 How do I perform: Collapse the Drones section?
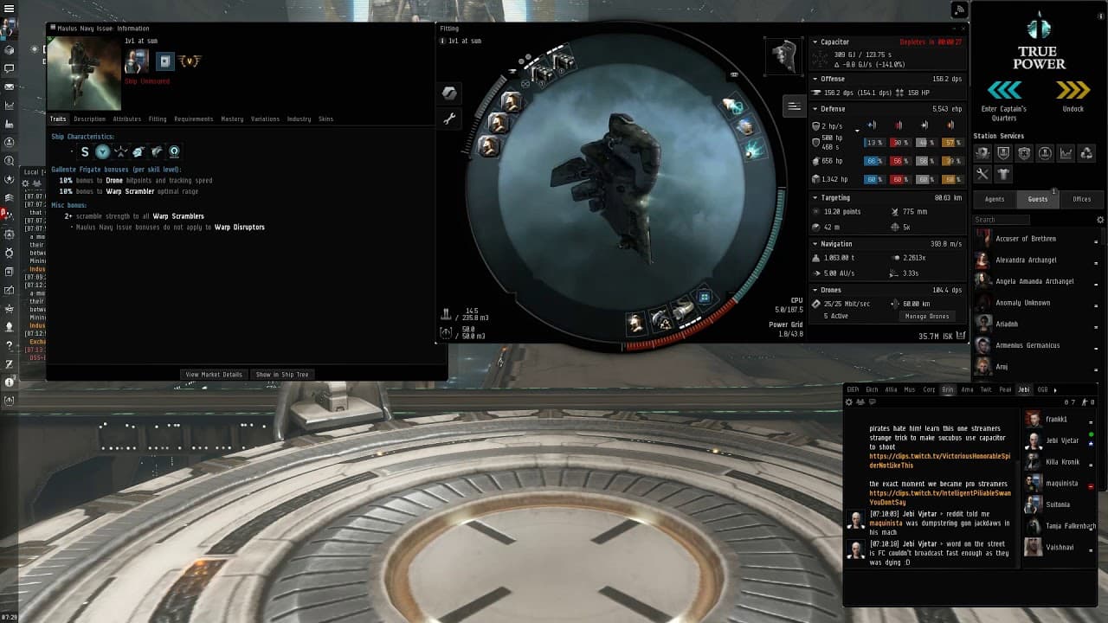[x=815, y=290]
